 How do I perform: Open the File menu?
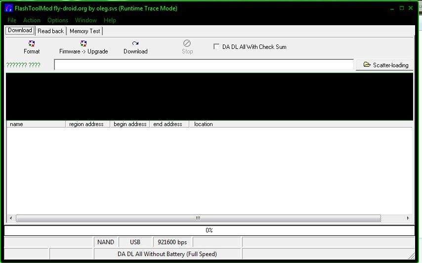(x=12, y=20)
